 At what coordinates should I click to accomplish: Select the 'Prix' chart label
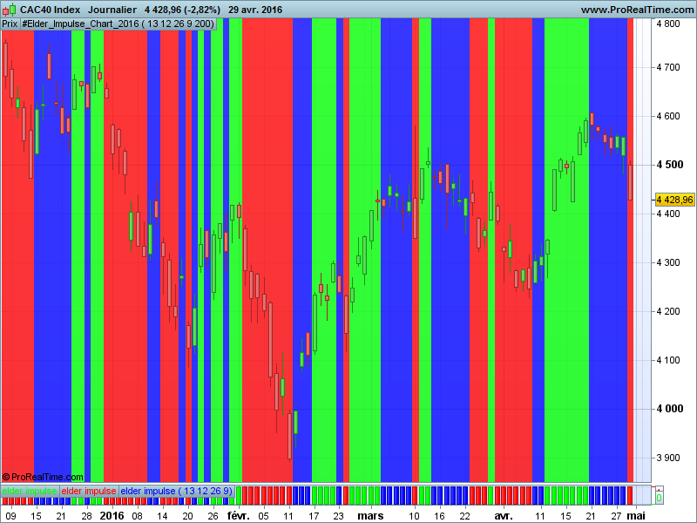(9, 24)
